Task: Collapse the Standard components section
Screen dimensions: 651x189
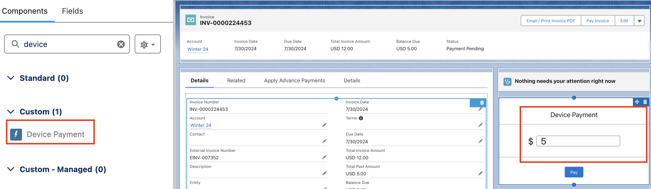Action: (11, 78)
